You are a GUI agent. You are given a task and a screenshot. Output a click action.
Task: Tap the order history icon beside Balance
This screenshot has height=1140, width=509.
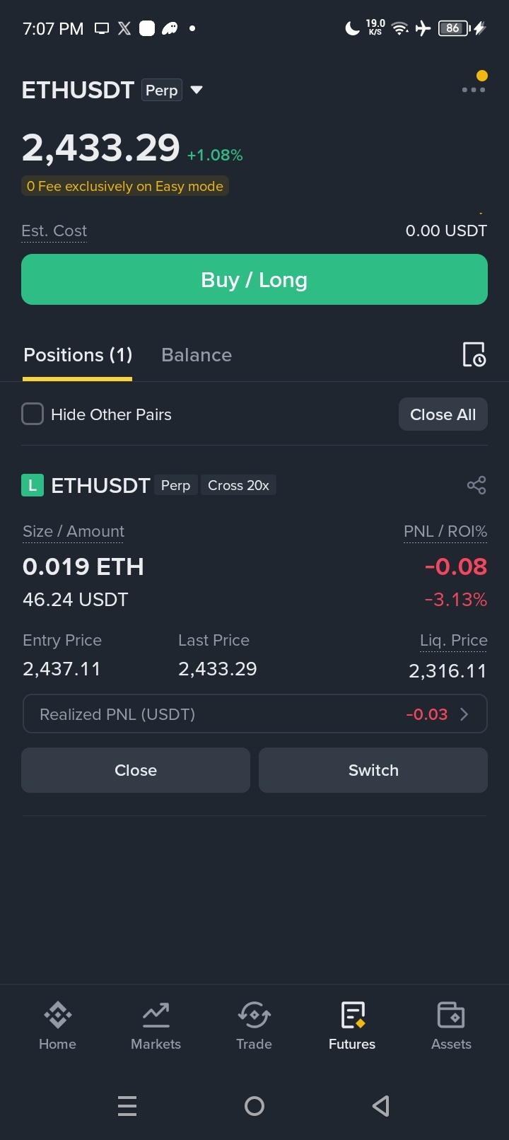474,354
